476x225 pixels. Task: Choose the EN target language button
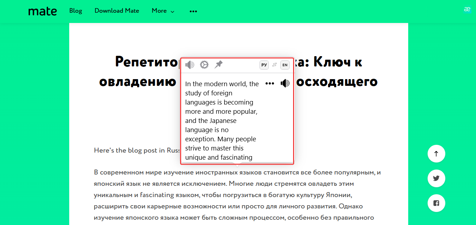(x=285, y=65)
